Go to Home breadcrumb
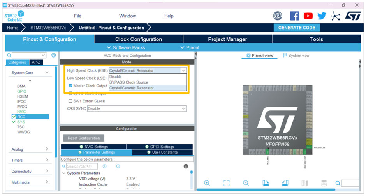 point(12,28)
